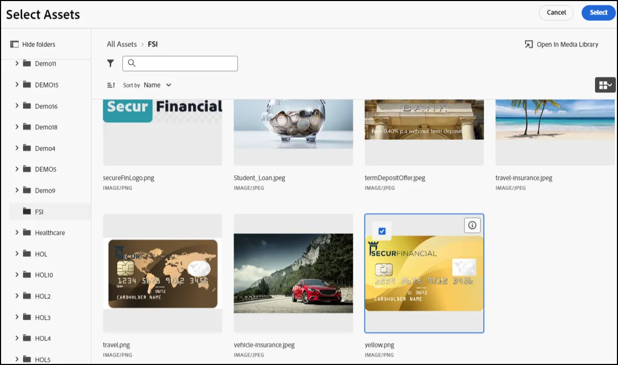The image size is (618, 365).
Task: Click the magnifier icon in search box
Action: coord(132,64)
